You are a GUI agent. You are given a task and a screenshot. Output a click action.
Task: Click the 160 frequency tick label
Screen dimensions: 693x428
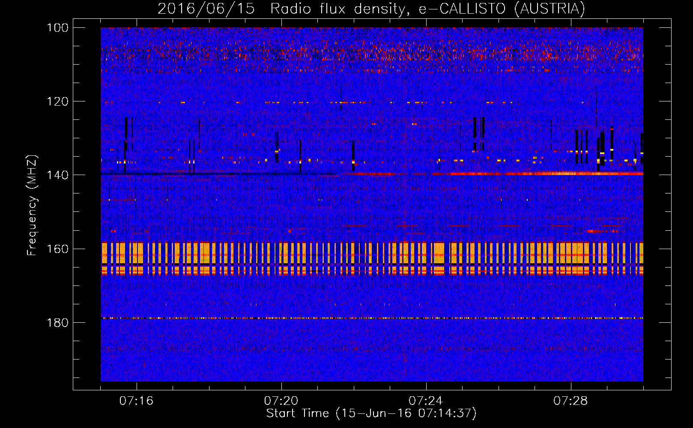57,249
